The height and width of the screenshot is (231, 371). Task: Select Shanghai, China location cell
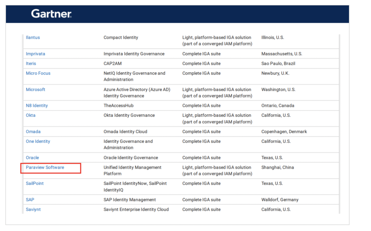[x=278, y=167]
